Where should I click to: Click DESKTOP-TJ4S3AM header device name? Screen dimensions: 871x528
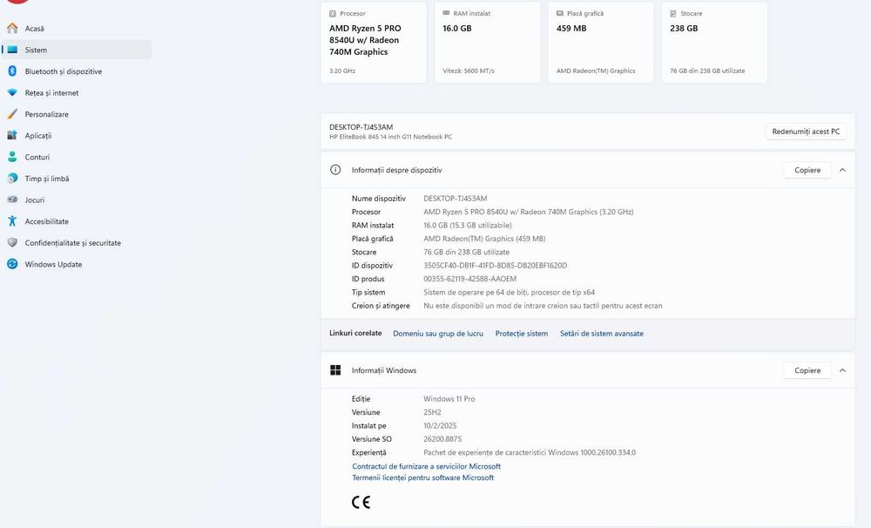[361, 126]
